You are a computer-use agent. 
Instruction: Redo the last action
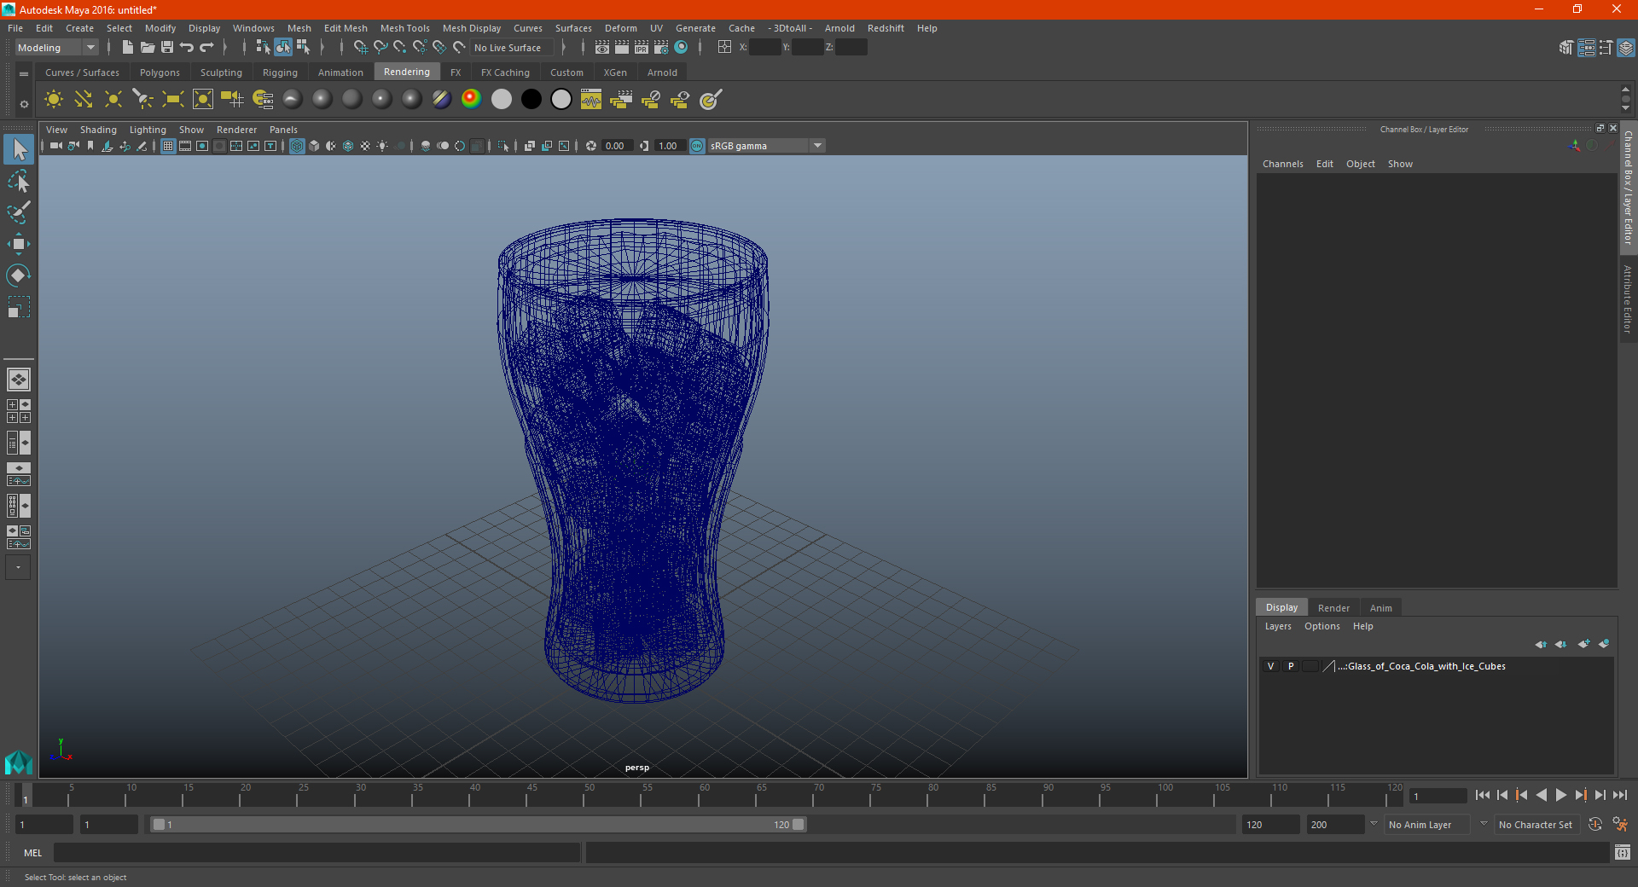click(206, 48)
